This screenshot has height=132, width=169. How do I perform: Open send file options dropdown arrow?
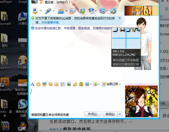[67, 11]
